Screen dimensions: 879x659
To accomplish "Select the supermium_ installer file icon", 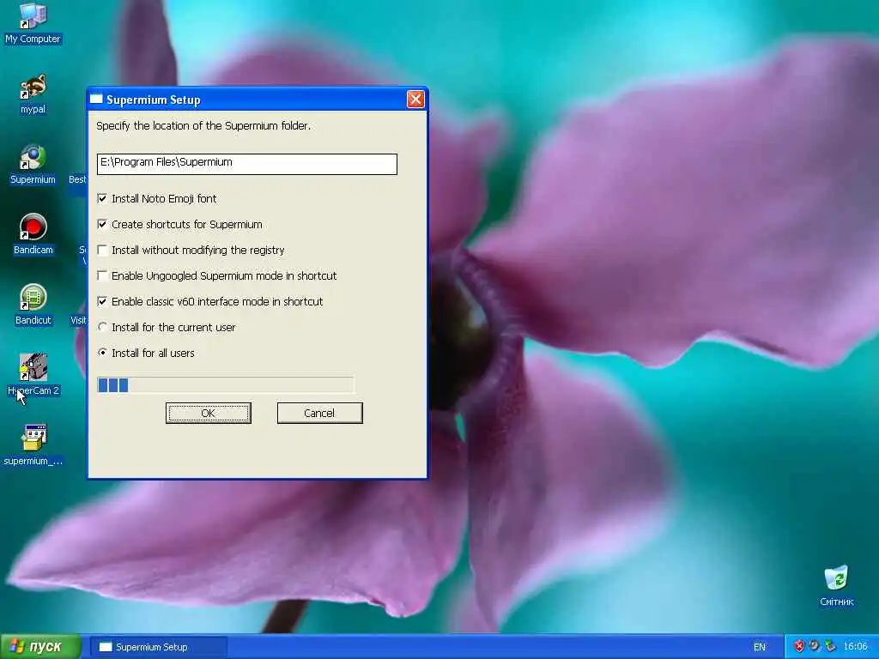I will click(x=33, y=445).
